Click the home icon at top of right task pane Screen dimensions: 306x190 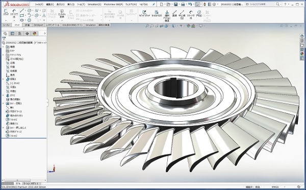302,36
